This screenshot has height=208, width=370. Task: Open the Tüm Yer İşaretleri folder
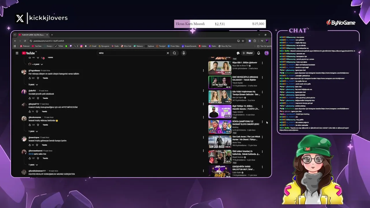[264, 46]
